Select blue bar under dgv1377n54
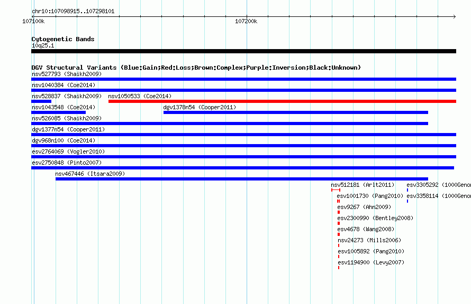 pos(243,135)
